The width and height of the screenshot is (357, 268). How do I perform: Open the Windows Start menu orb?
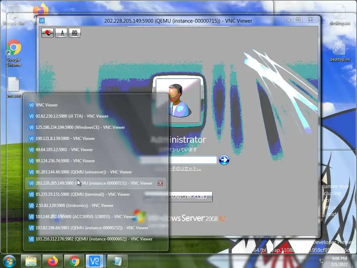pyautogui.click(x=9, y=261)
